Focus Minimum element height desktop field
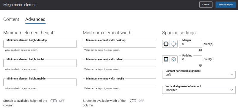Image resolution: width=238 pixels, height=109 pixels. (x=40, y=44)
